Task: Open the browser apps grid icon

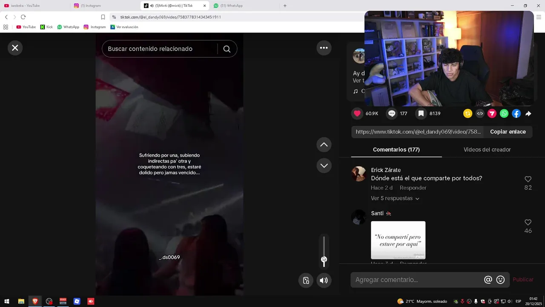Action: click(6, 27)
